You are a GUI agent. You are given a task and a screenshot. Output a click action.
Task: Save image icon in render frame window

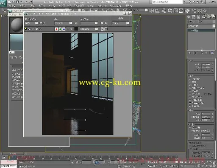(x=26, y=29)
